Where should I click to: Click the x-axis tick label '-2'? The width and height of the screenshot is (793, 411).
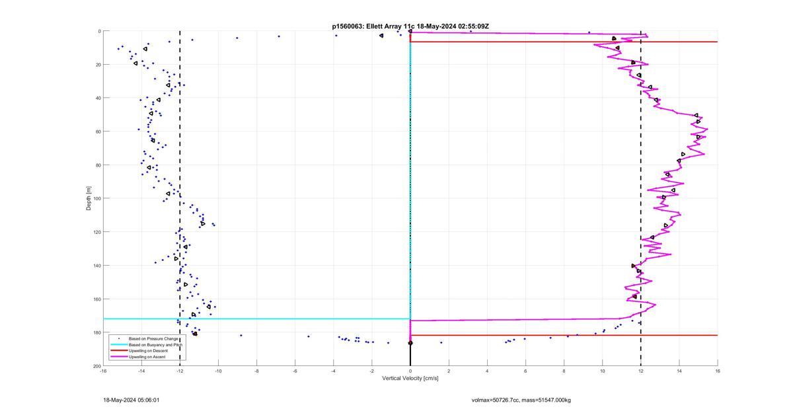tap(372, 371)
